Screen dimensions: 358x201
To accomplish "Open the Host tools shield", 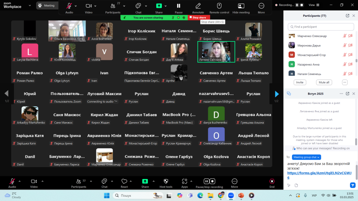I will (x=166, y=181).
